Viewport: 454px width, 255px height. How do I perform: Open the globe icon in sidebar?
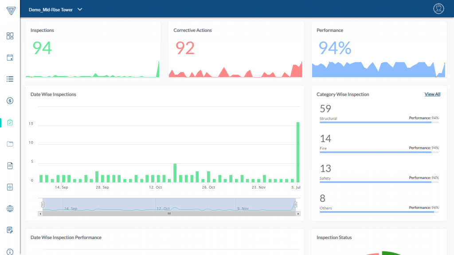click(10, 209)
